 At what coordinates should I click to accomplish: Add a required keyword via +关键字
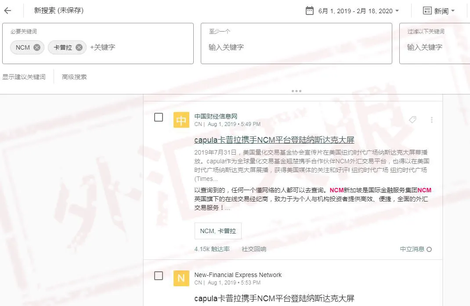(x=102, y=47)
